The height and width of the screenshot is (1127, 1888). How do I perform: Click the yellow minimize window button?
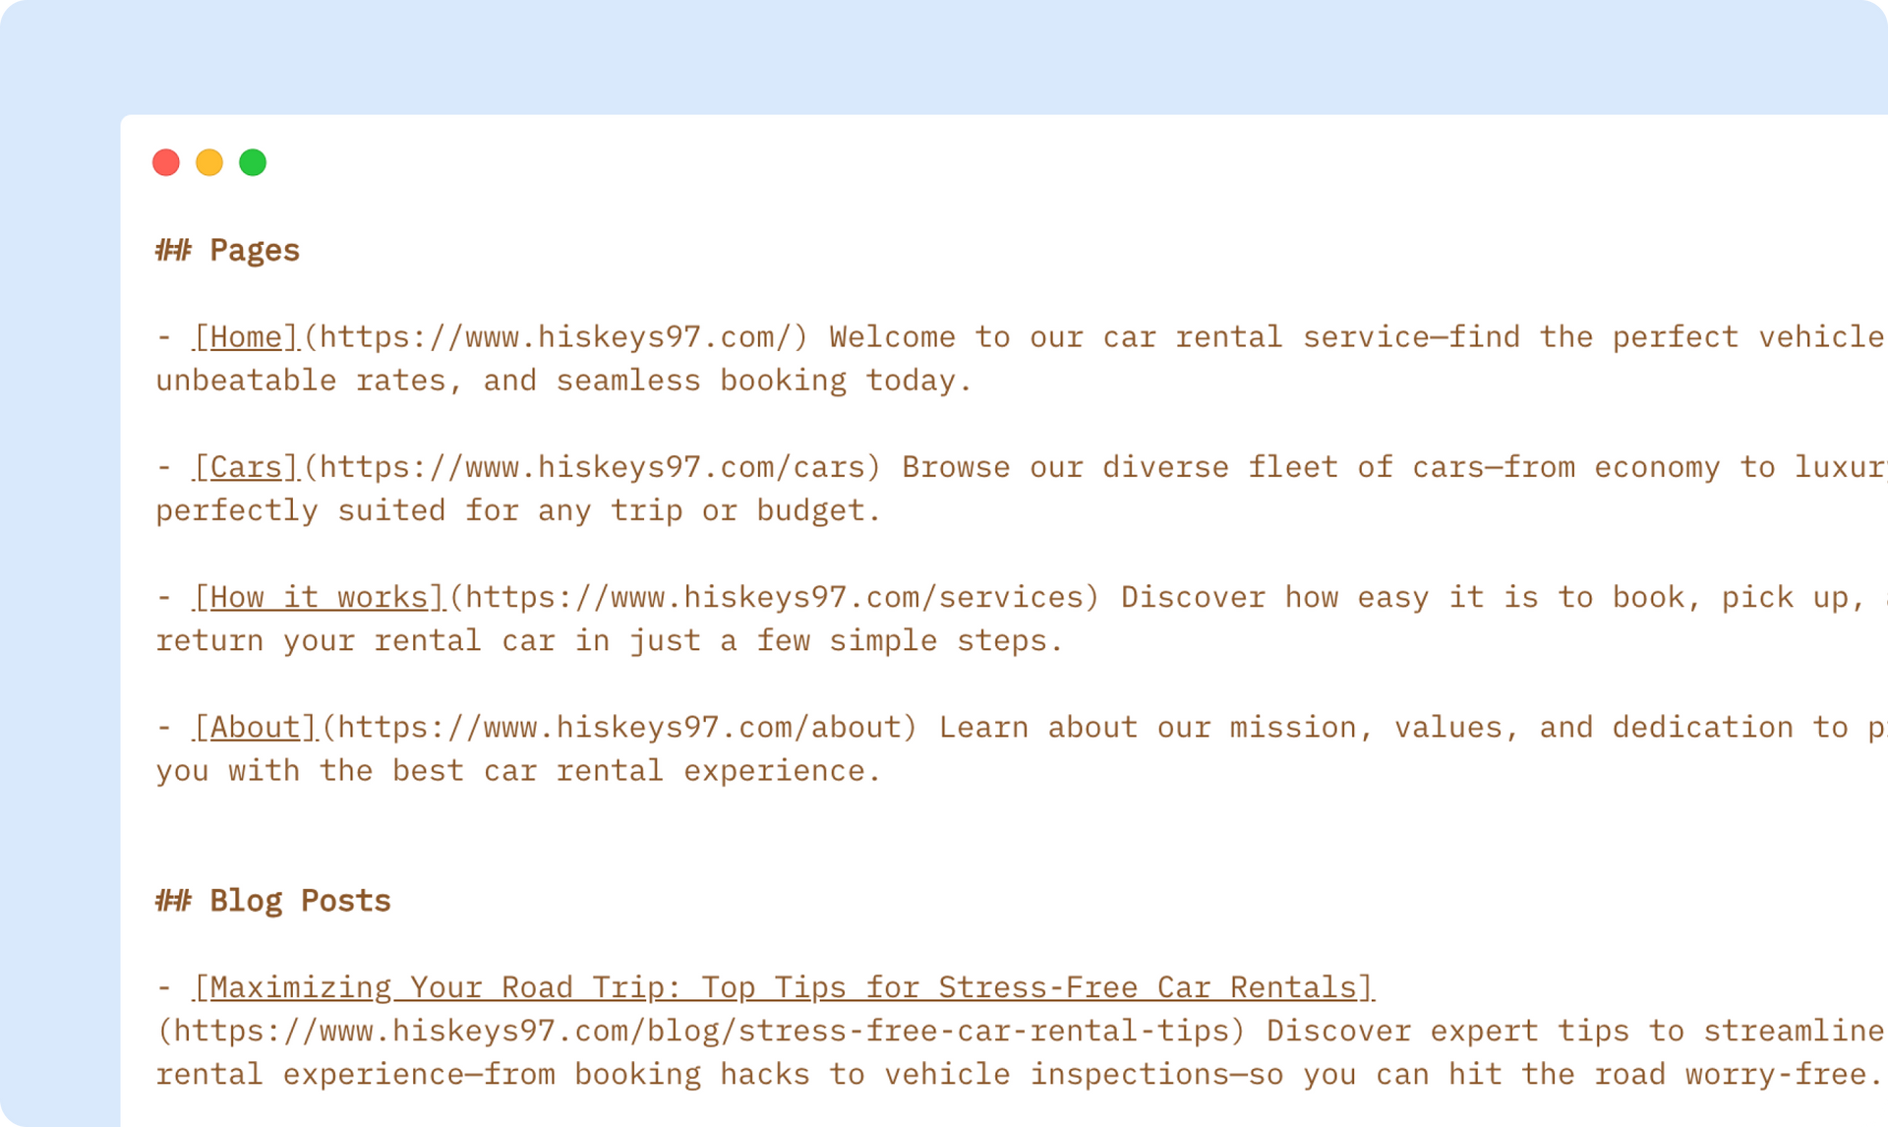(209, 162)
